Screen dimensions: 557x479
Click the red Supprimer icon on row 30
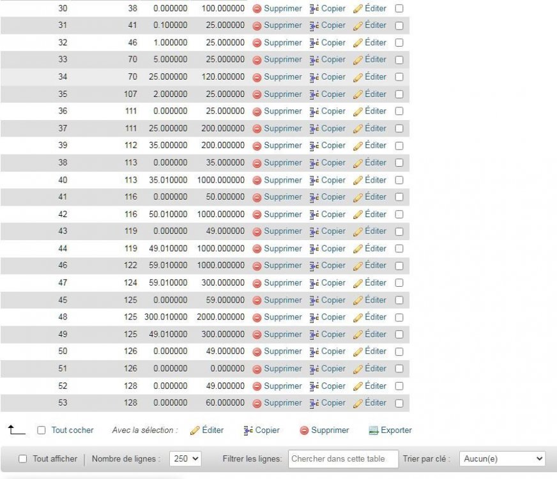coord(256,8)
